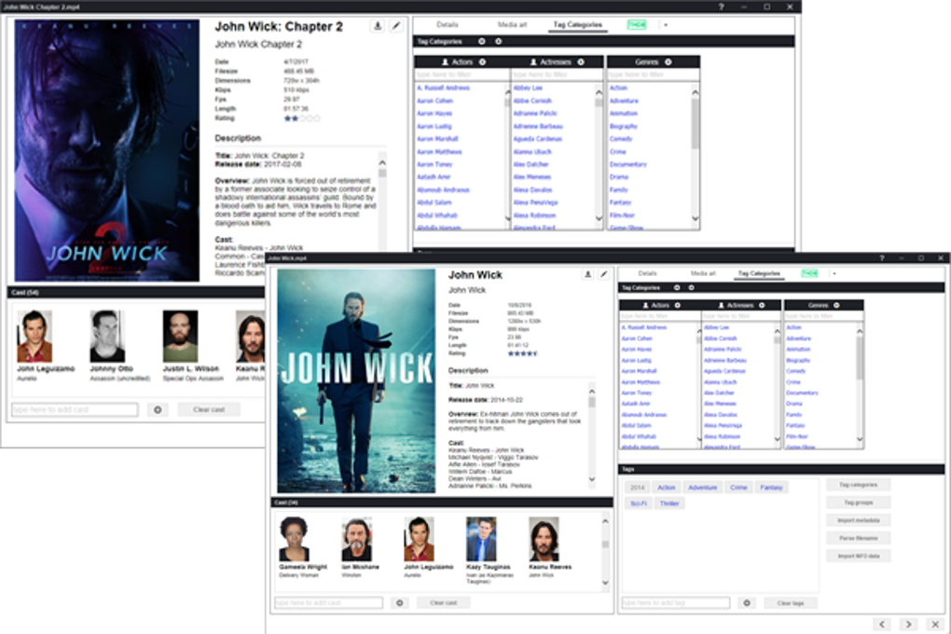Click the Import metadata button
The height and width of the screenshot is (634, 951).
click(858, 520)
